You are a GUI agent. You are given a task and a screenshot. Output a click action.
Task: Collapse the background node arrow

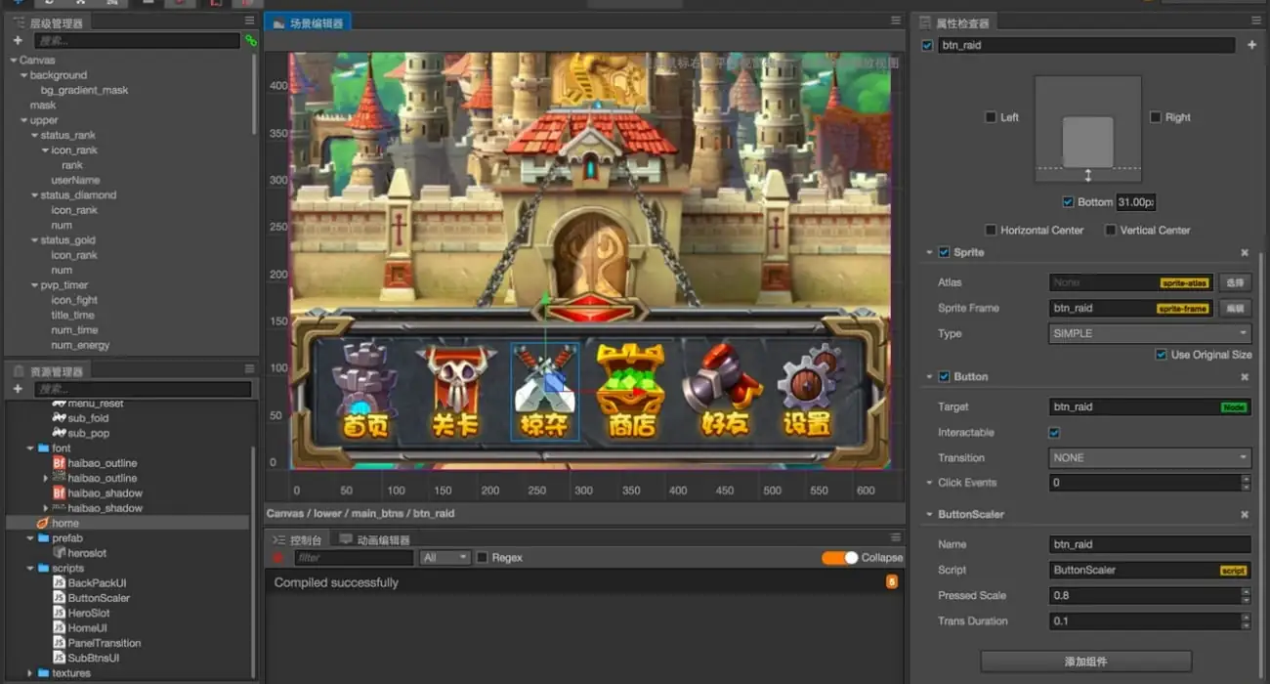tap(23, 75)
